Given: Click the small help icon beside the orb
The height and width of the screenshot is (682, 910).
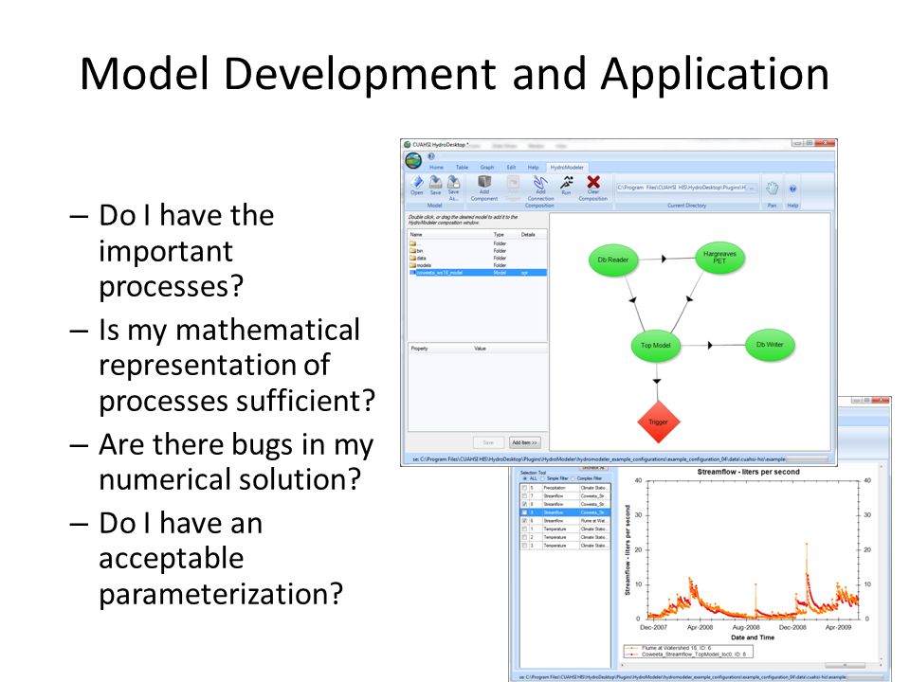Looking at the screenshot, I should pos(431,156).
